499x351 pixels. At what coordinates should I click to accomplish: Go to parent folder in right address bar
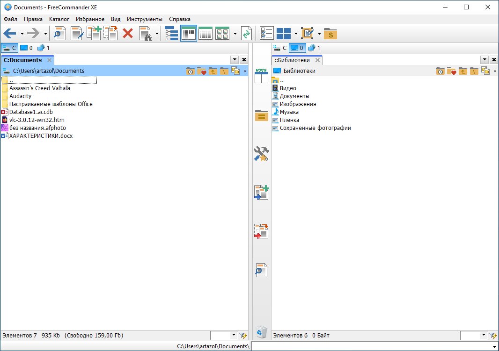[462, 71]
